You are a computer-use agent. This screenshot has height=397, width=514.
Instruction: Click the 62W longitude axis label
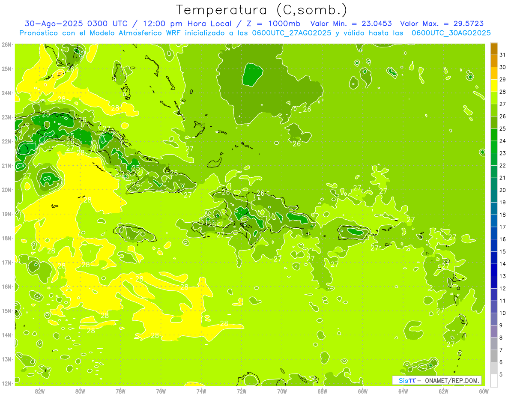pyautogui.click(x=443, y=391)
